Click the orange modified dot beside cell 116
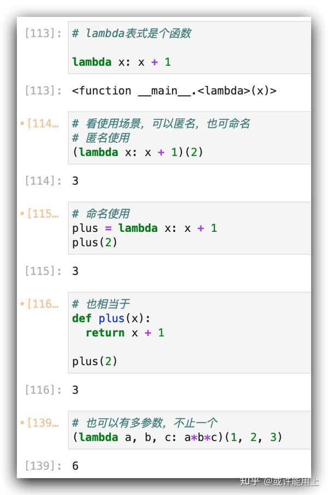 22,304
